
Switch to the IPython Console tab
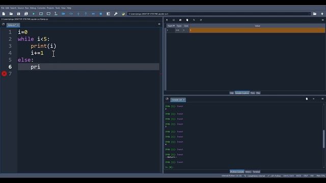click(x=237, y=172)
